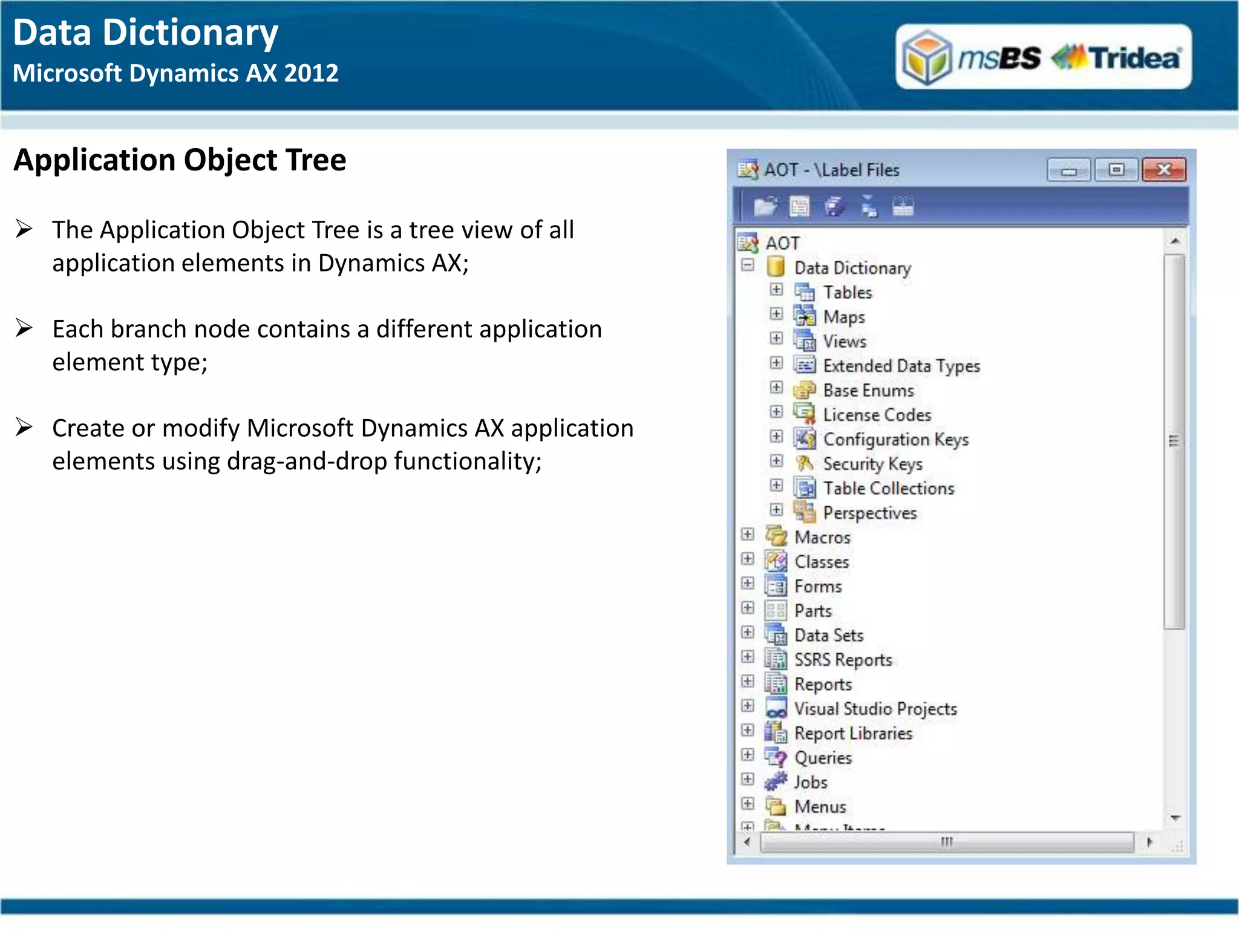Expand the Security Keys node
Screen dimensions: 1239x929
pyautogui.click(x=776, y=461)
